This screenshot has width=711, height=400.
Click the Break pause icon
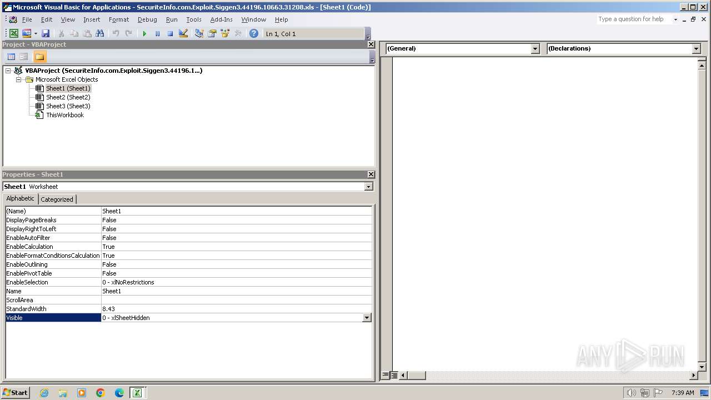157,34
